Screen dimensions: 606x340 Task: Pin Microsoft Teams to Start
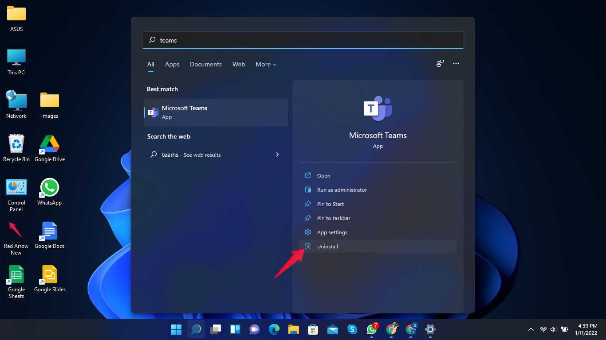click(x=330, y=204)
